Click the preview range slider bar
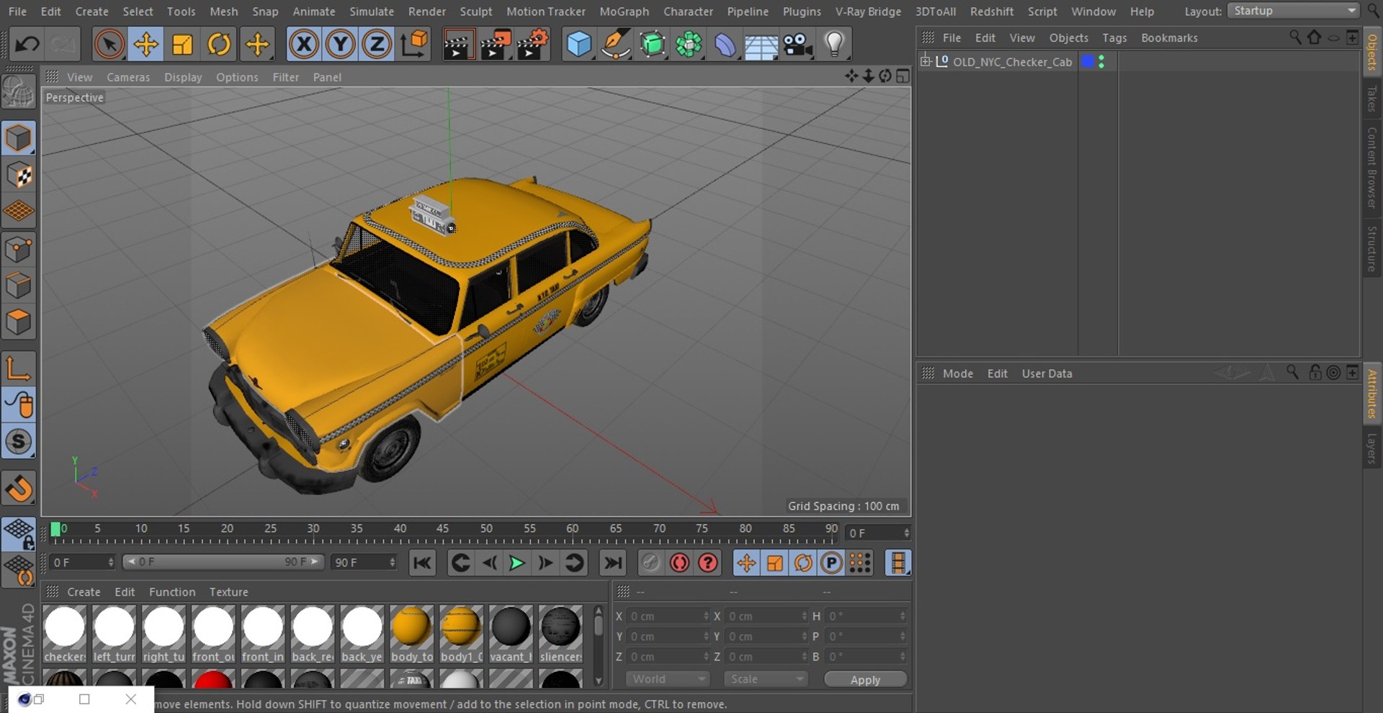Screen dimensions: 1383x713 (x=223, y=562)
